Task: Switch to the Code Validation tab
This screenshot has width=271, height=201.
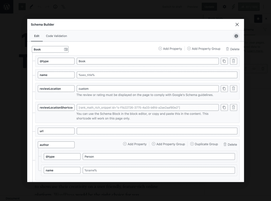Action: [56, 36]
